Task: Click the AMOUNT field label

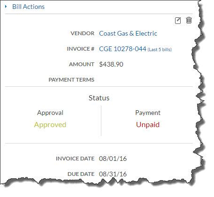Action: tap(82, 64)
